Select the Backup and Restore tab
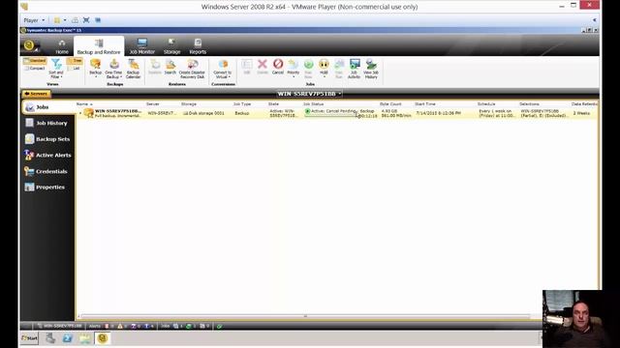Viewport: 620px width, 348px height. click(x=99, y=46)
